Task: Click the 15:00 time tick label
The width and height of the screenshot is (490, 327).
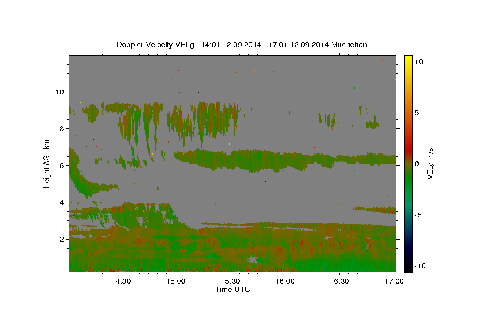Action: pyautogui.click(x=176, y=281)
